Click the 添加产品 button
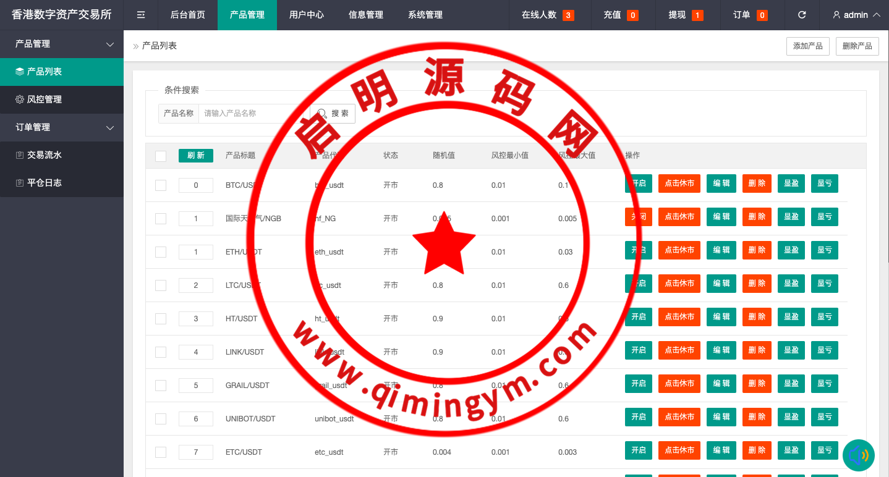889x477 pixels. tap(807, 46)
